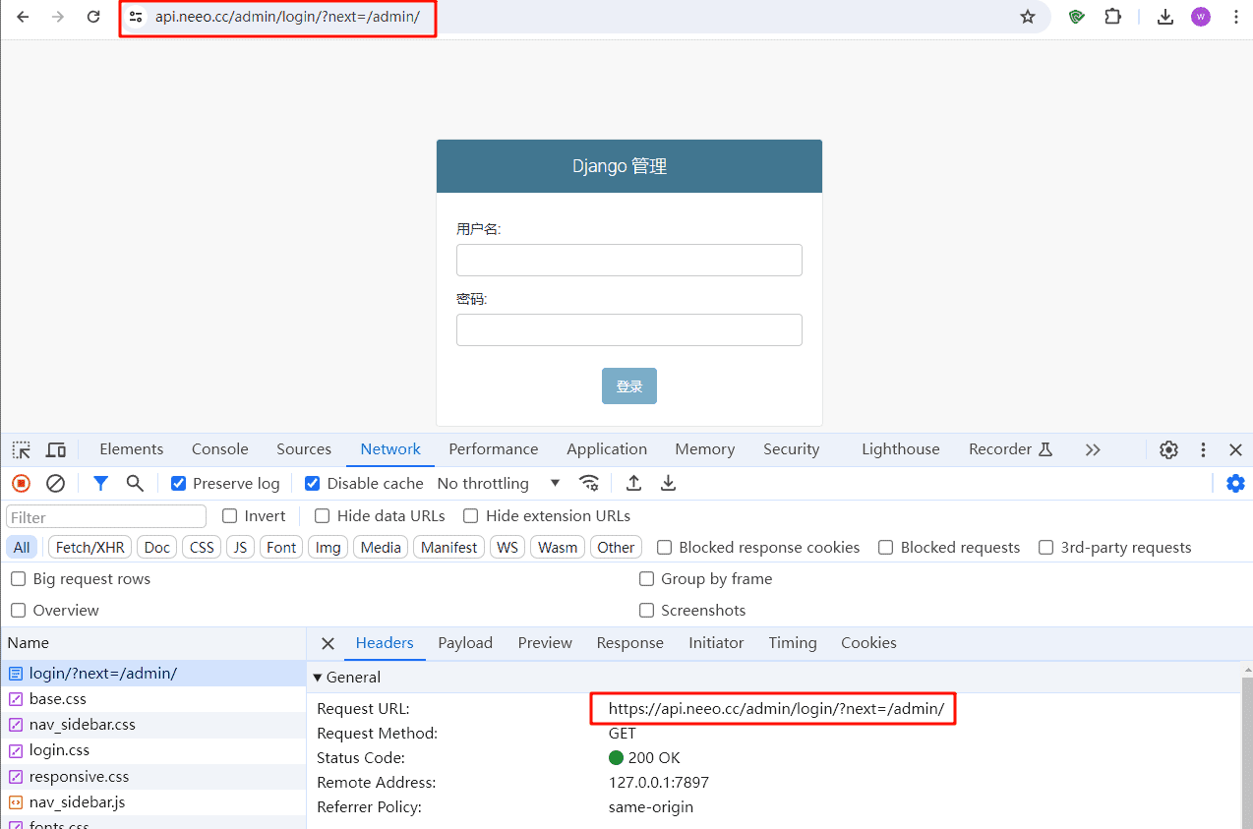Reload the current page
The height and width of the screenshot is (829, 1253).
93,17
